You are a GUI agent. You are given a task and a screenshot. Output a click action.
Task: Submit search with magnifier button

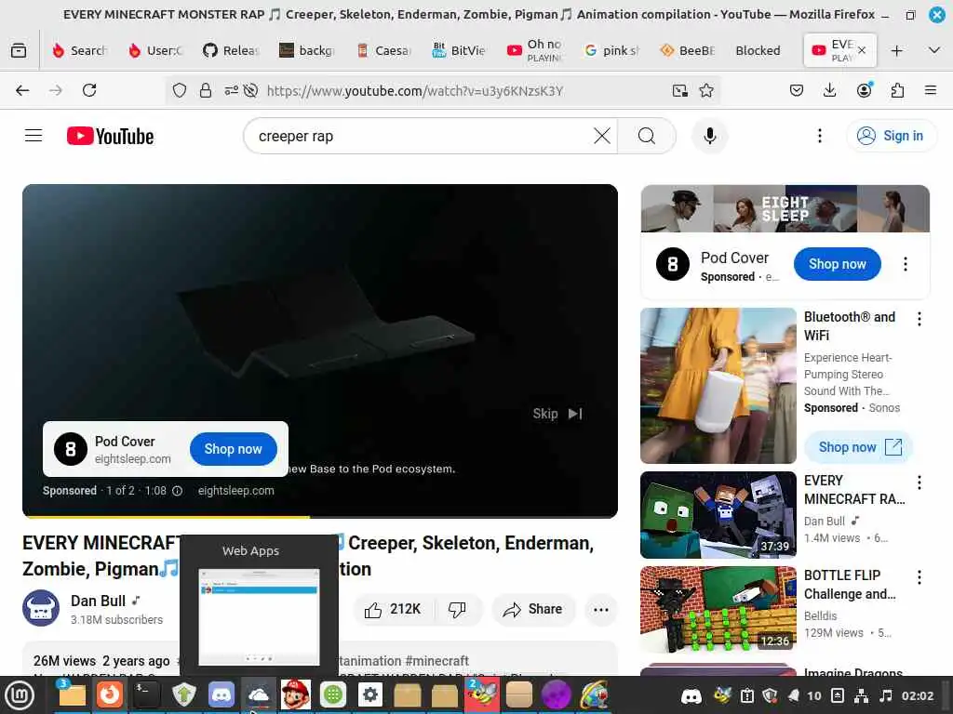coord(646,136)
